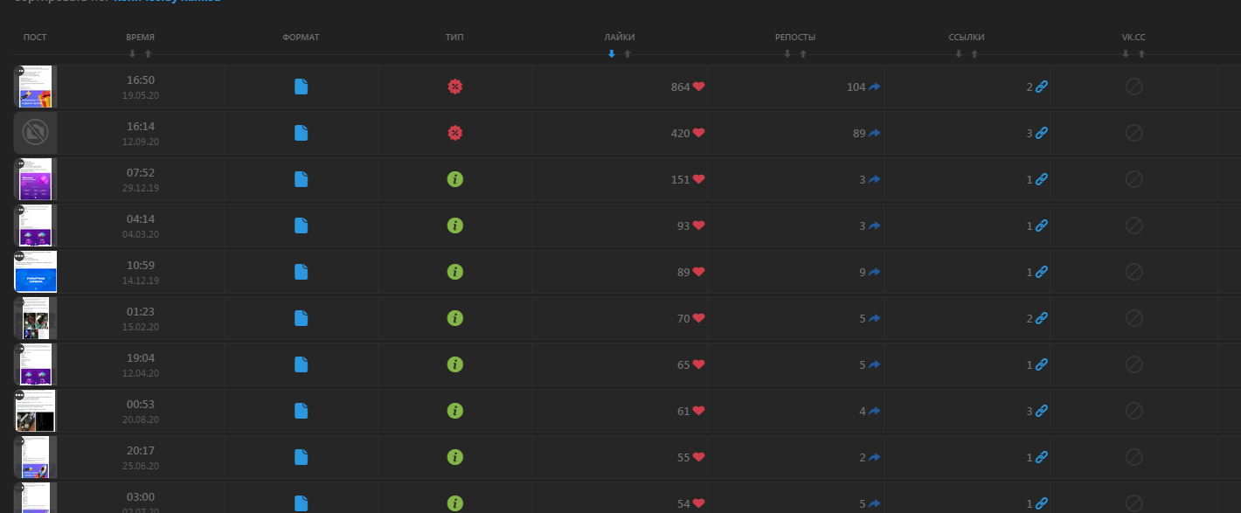Click link icon in 00:53 row
This screenshot has width=1241, height=513.
pos(1041,411)
